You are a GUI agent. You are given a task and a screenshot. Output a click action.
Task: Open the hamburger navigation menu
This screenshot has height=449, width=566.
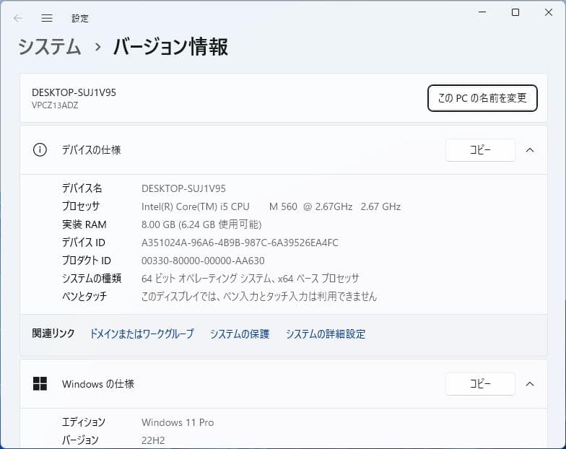click(47, 18)
